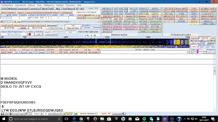This screenshot has height=122, width=218.
Task: Open the Options menu
Action: (31, 5)
